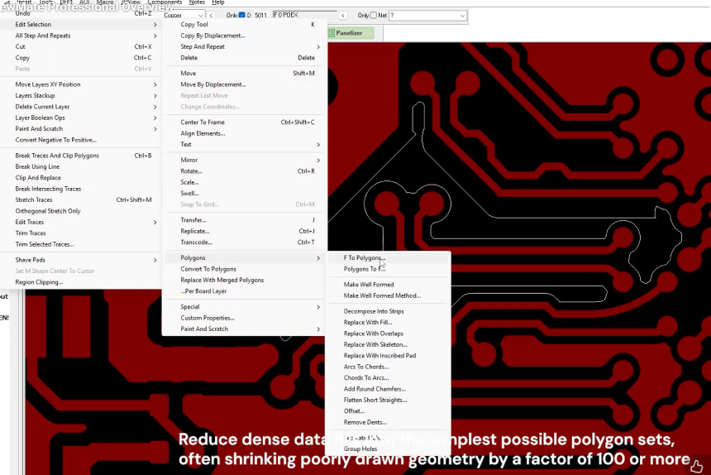Click F To Polygons...
This screenshot has height=475, width=711.
point(388,258)
